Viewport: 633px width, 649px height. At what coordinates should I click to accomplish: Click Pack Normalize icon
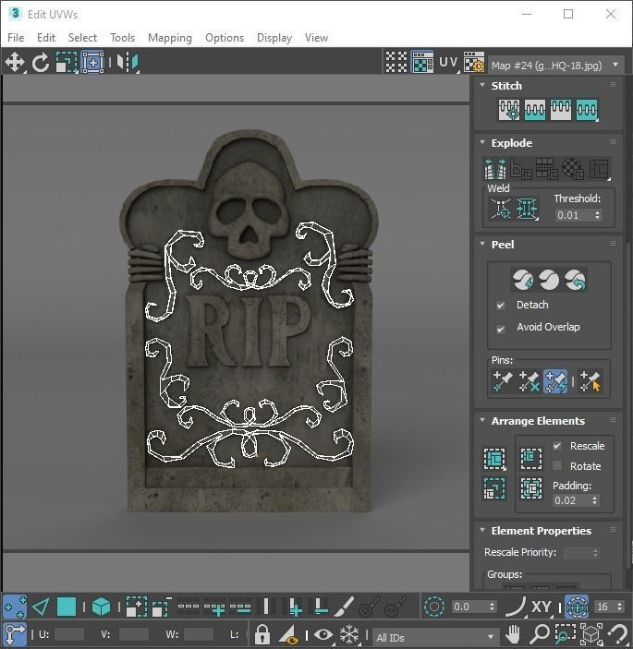click(531, 488)
